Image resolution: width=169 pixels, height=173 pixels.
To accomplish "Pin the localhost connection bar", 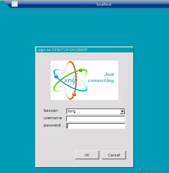I will tap(15, 4).
